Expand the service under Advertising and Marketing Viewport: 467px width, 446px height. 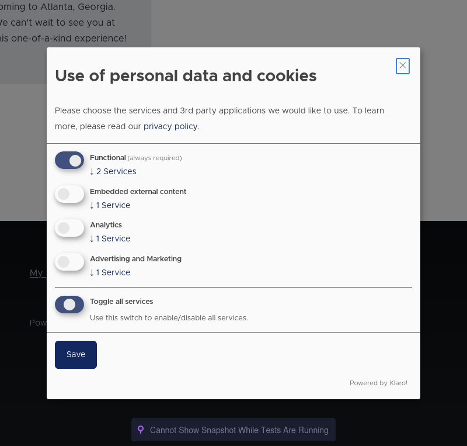pyautogui.click(x=110, y=272)
